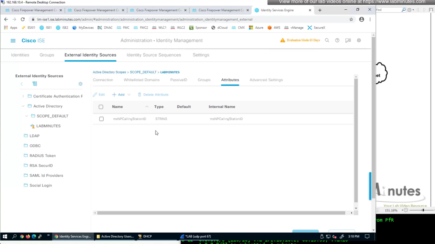This screenshot has width=435, height=244.
Task: Open the Cisco ISE hamburger menu
Action: pyautogui.click(x=13, y=41)
